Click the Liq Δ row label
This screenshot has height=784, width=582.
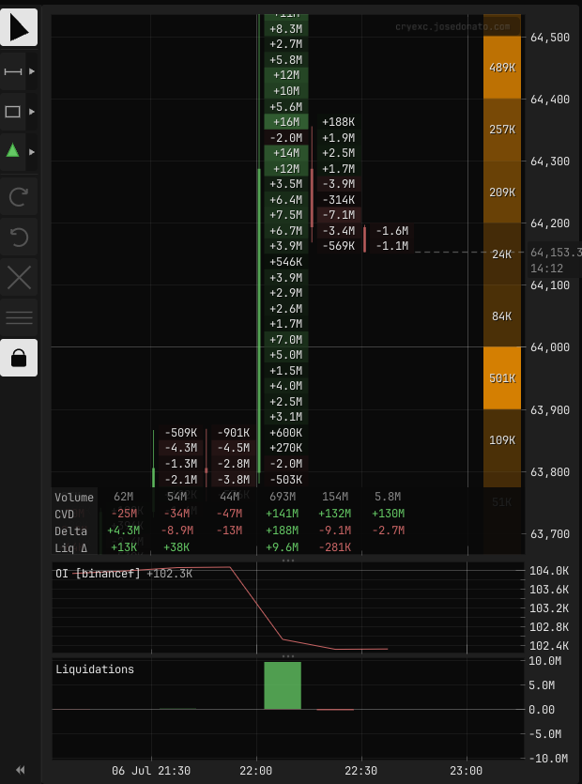(70, 548)
